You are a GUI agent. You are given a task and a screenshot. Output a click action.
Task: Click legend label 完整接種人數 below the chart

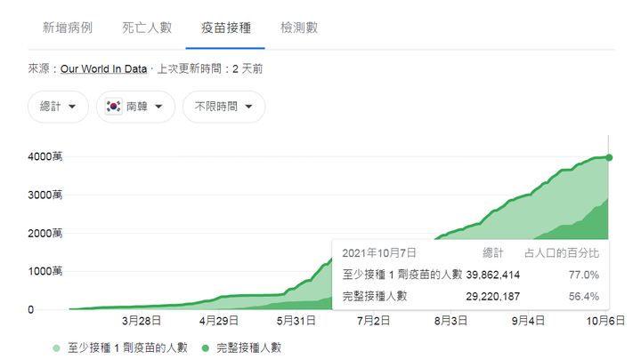click(249, 348)
